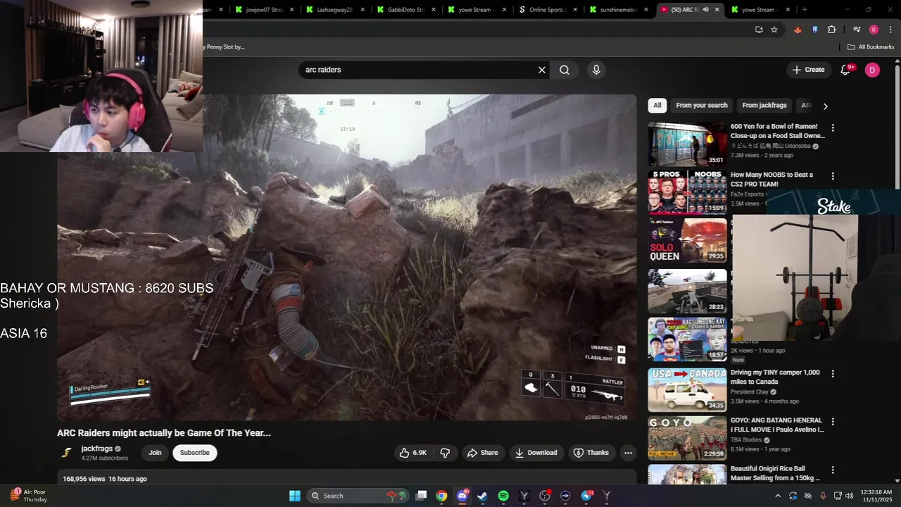This screenshot has width=901, height=507.
Task: Install-app icon in Chrome address bar
Action: [759, 30]
